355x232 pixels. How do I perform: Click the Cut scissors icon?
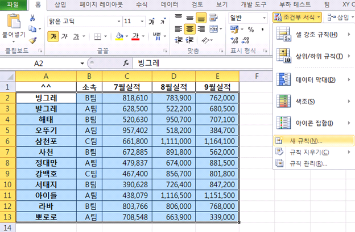(32, 18)
